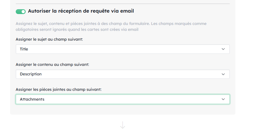
Task: Click the horizontal separator line above the toggle
Action: [122, 4]
